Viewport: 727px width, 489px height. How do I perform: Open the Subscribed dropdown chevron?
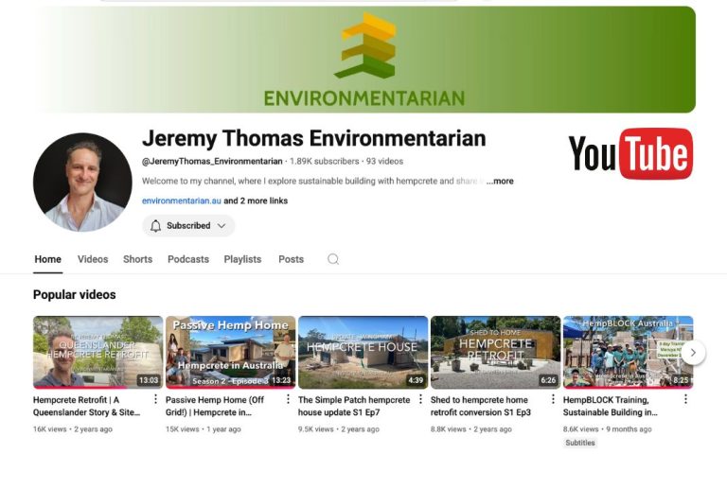tap(222, 226)
